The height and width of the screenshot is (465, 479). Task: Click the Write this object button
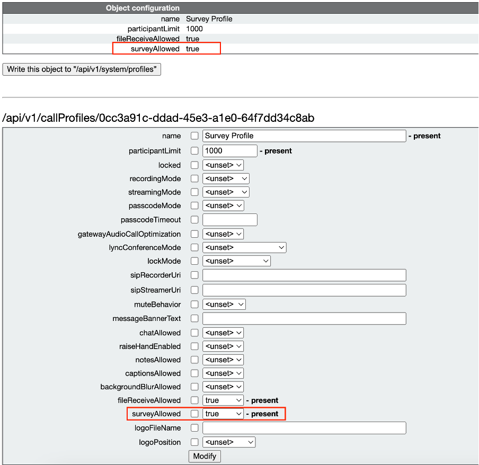[82, 69]
